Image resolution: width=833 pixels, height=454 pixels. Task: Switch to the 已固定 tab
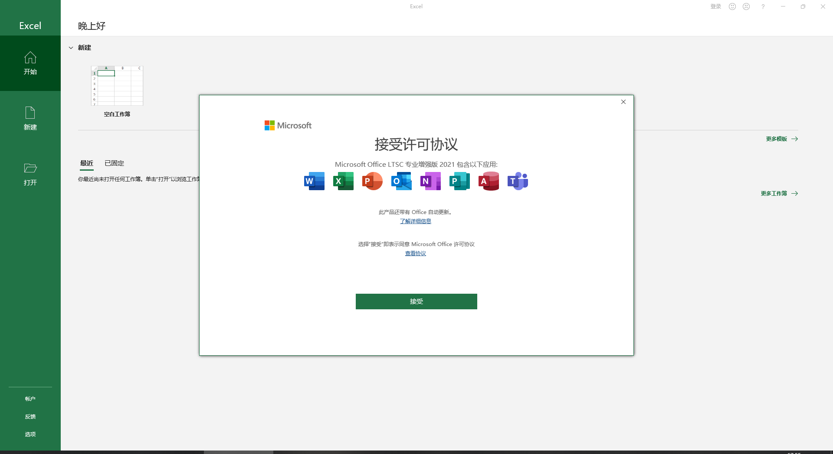point(114,163)
